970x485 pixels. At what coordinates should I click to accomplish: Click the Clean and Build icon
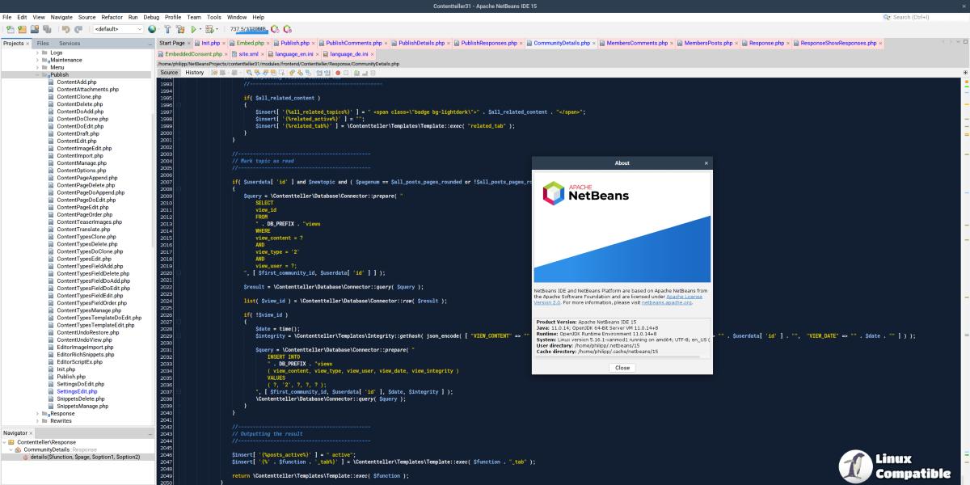tap(179, 29)
